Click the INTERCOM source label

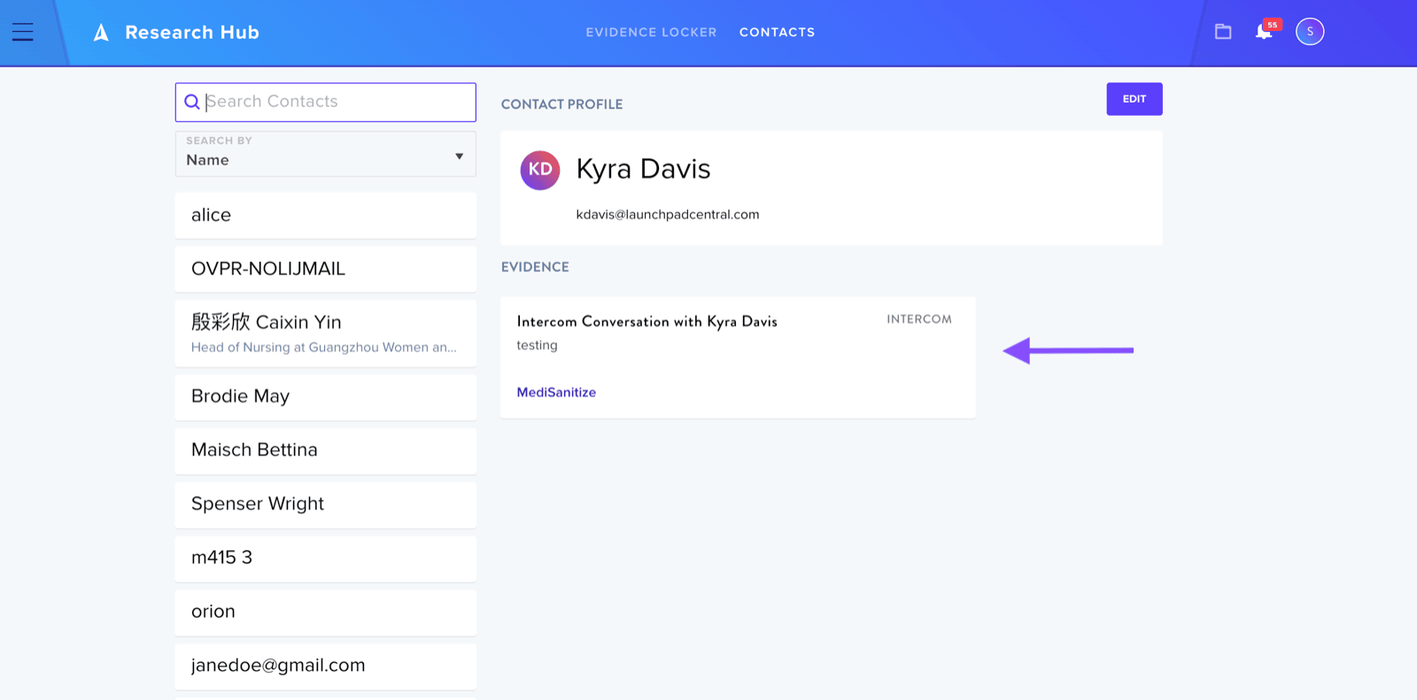[x=919, y=319]
